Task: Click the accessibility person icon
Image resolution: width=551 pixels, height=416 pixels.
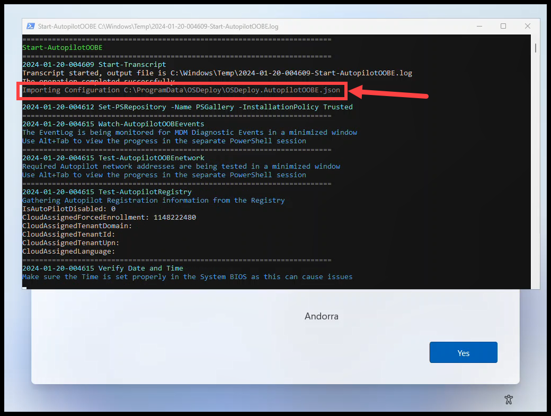Action: click(x=509, y=400)
